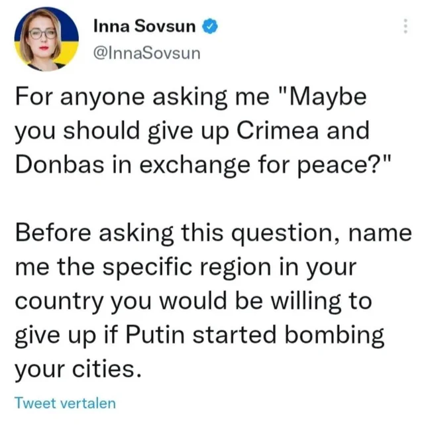
Task: Select the paragraph starting "Before asking this"
Action: 213,300
